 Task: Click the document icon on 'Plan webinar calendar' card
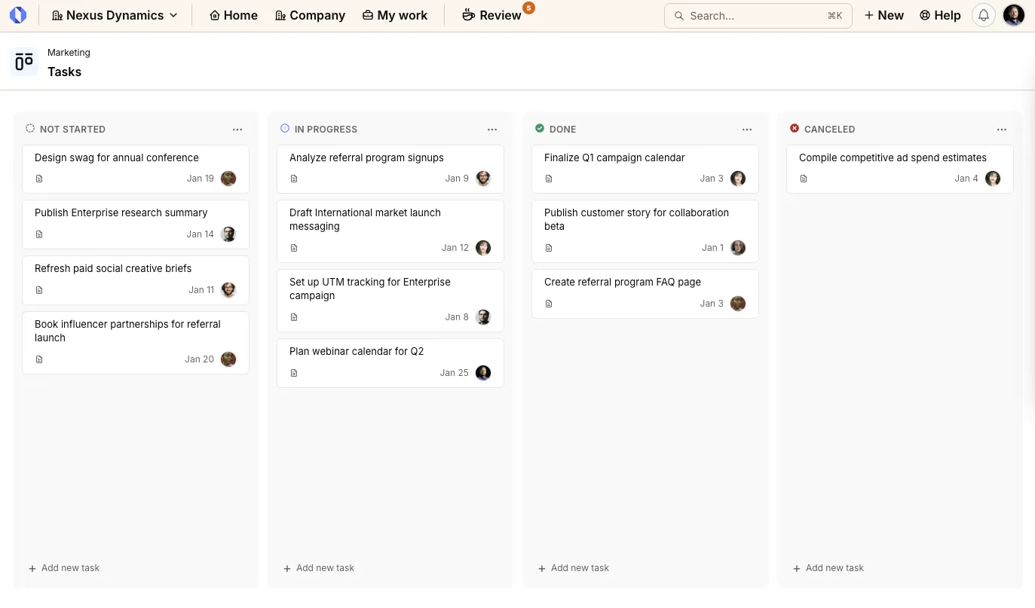tap(294, 372)
